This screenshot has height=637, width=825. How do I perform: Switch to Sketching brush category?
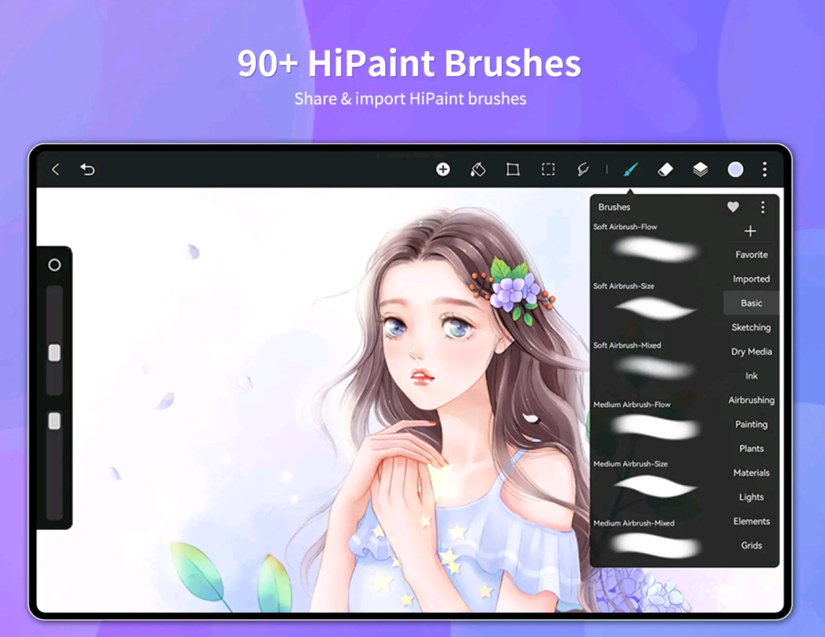click(752, 327)
